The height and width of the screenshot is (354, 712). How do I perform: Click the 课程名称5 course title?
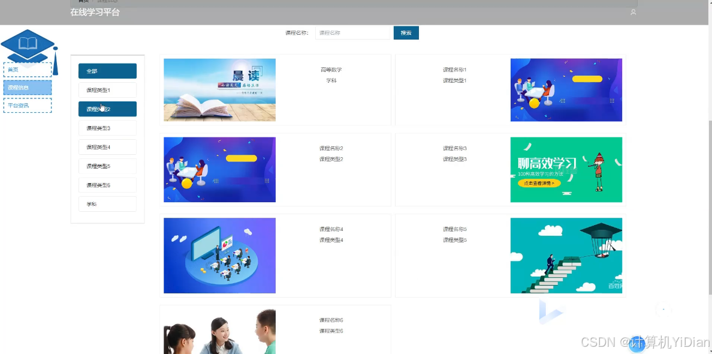454,229
